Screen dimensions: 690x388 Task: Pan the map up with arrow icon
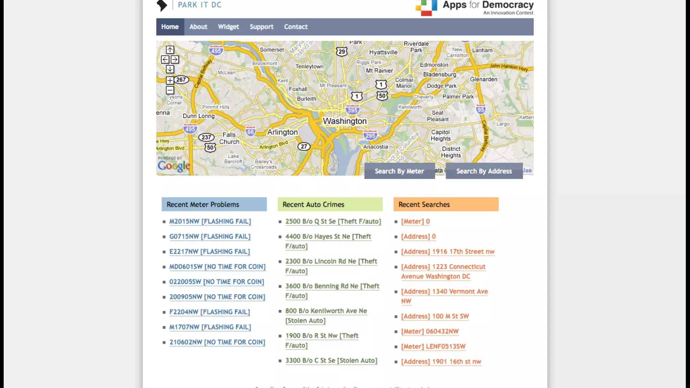[x=170, y=50]
